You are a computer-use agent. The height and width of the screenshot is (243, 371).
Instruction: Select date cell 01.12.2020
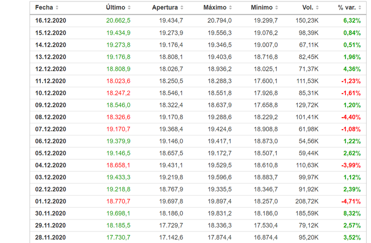[51, 202]
